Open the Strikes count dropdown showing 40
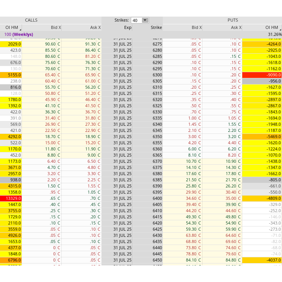The image size is (282, 282). (140, 20)
